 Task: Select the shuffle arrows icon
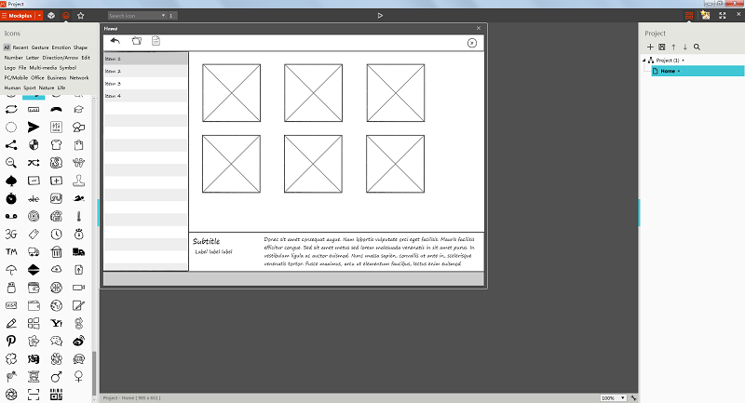pyautogui.click(x=34, y=163)
